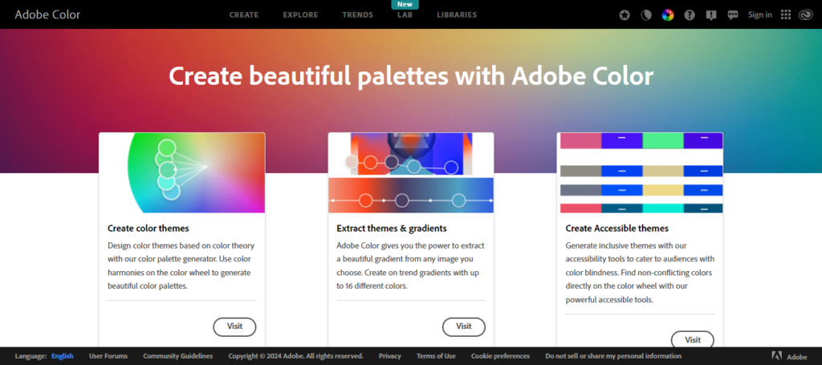Open the rainbow color wheel icon

click(x=667, y=14)
